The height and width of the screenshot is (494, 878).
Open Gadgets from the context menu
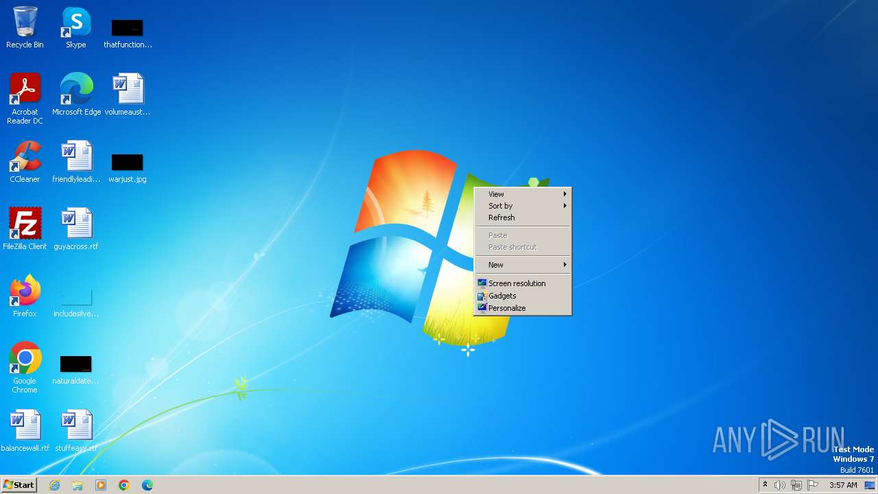tap(523, 296)
